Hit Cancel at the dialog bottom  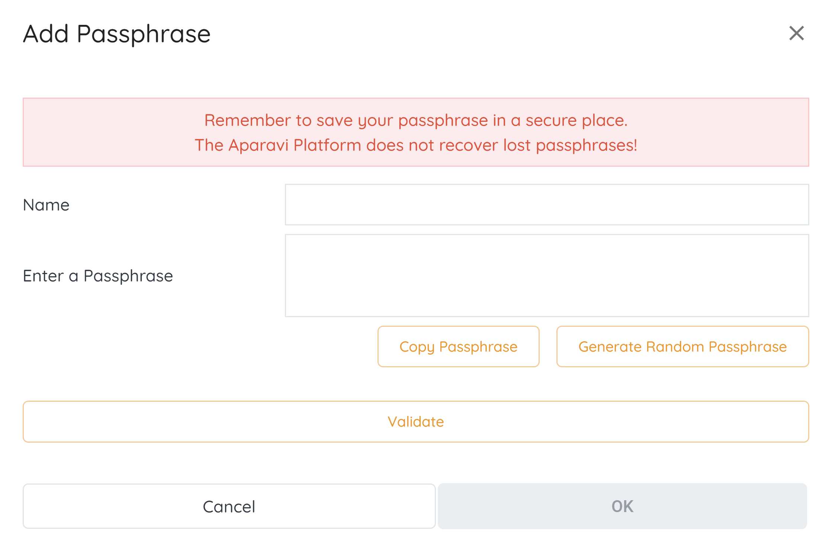point(229,506)
